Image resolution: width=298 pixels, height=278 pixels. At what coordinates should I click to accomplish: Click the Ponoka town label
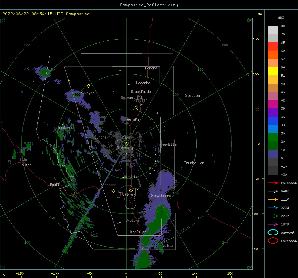pos(151,68)
